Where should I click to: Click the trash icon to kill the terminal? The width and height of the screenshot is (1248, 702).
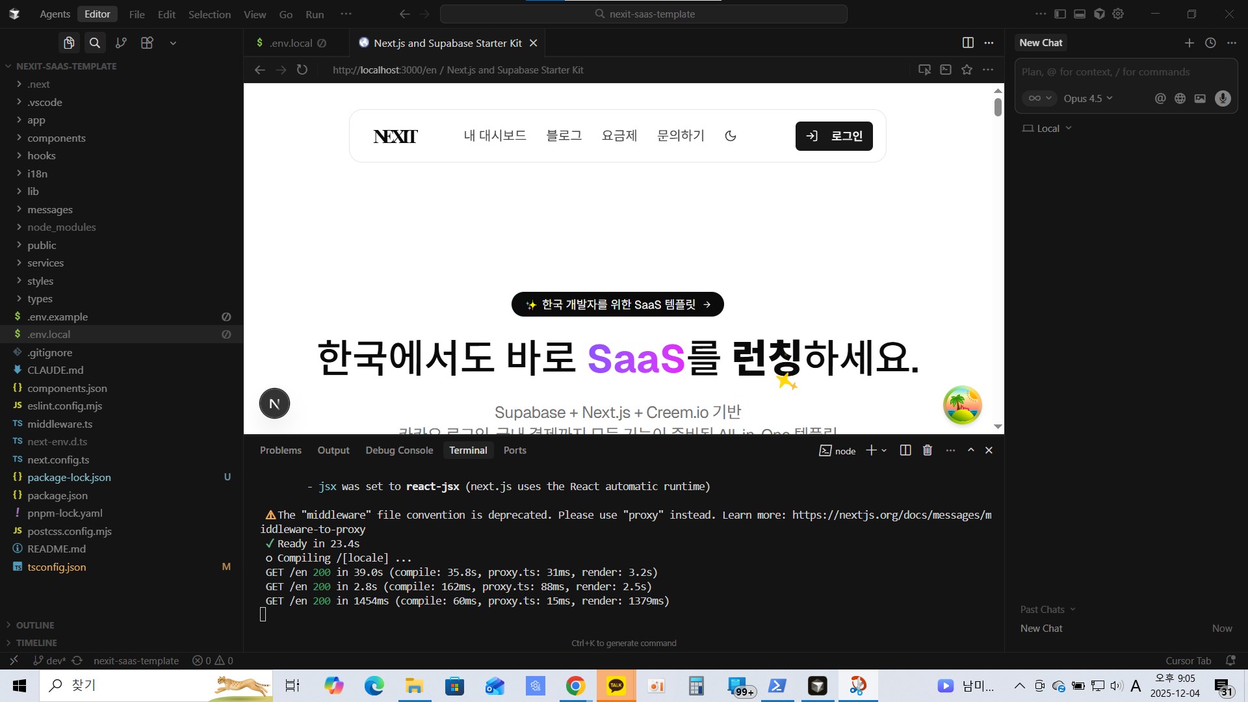tap(928, 450)
